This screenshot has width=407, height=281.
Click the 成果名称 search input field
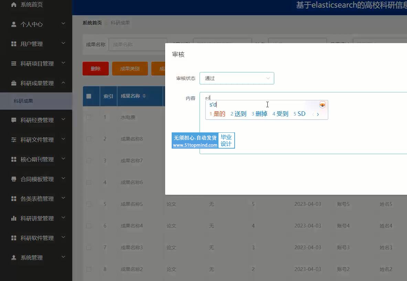(x=138, y=44)
